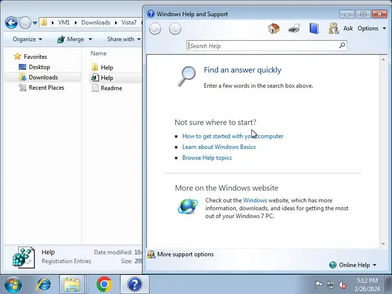Click the Search Help magnifier button
Image resolution: width=392 pixels, height=294 pixels.
342,46
